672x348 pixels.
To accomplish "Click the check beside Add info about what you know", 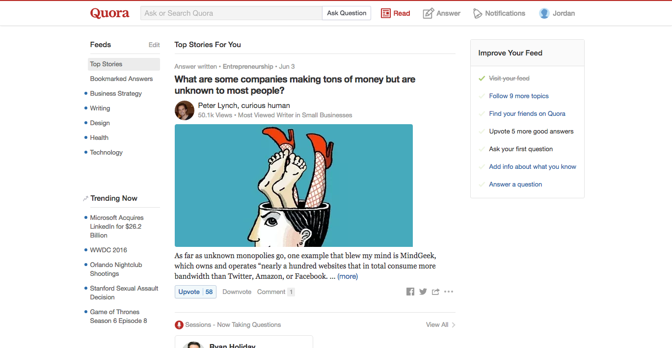I will pyautogui.click(x=482, y=167).
